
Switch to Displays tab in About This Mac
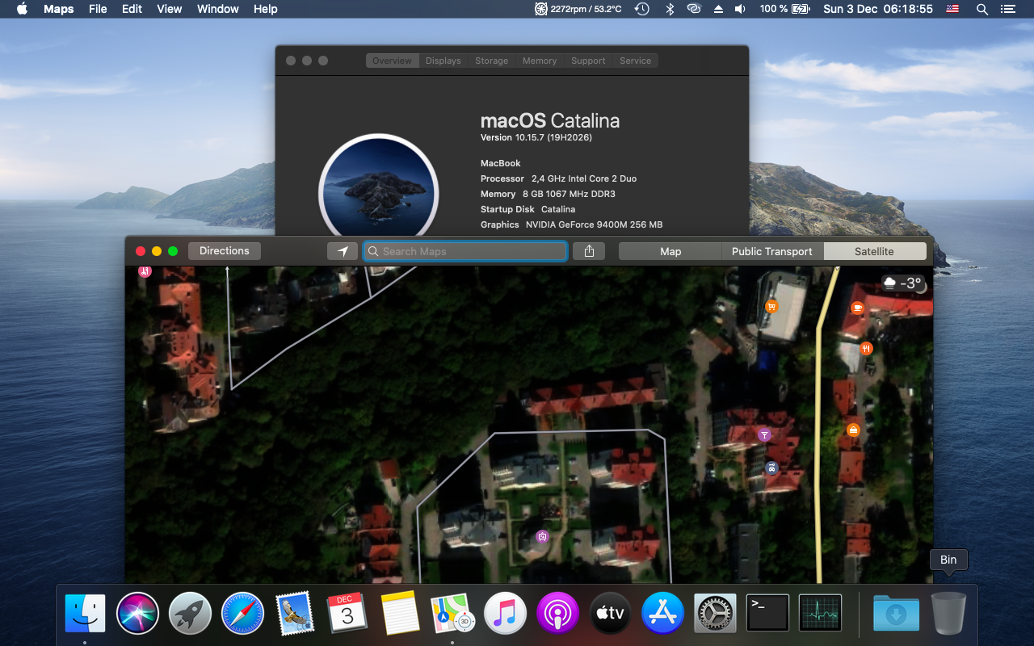[443, 61]
